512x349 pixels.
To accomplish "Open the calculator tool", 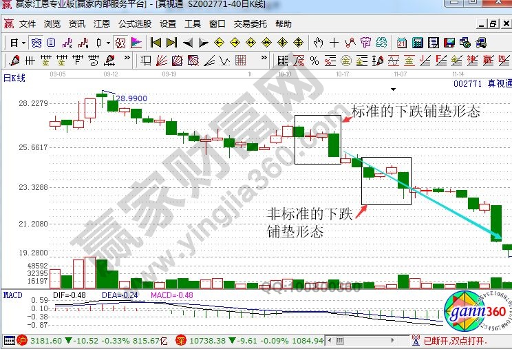I will point(417,43).
